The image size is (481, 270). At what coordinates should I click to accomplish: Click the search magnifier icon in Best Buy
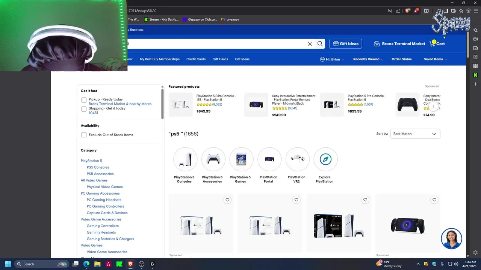(320, 43)
